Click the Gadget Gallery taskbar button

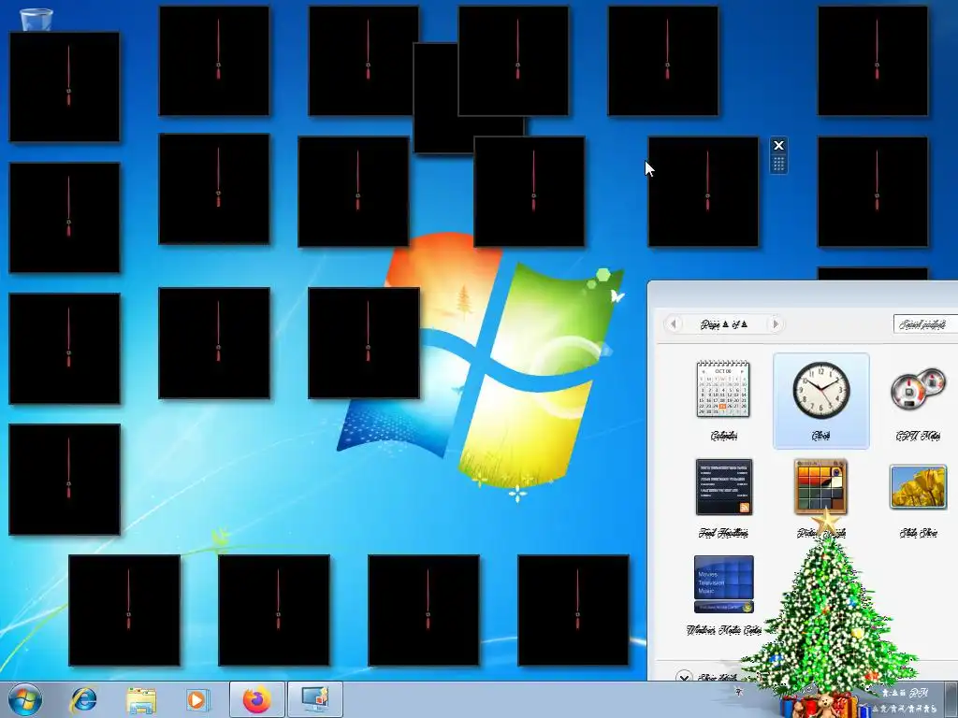(x=315, y=699)
